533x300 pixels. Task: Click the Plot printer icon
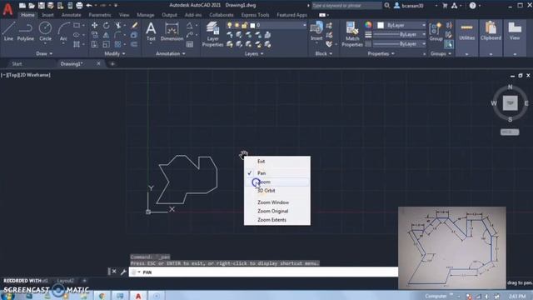(79, 6)
